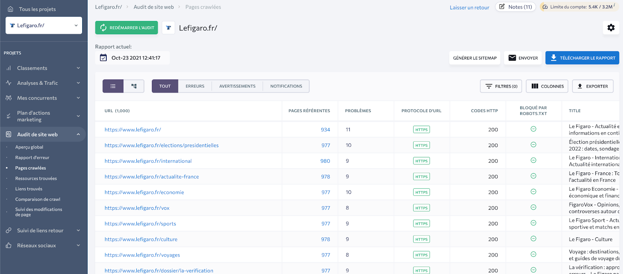Viewport: 623px width, 274px height.
Task: Click robots.txt status icon for voyages row
Action: pos(533,254)
